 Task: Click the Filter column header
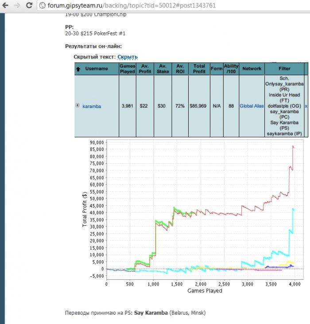[x=284, y=69]
